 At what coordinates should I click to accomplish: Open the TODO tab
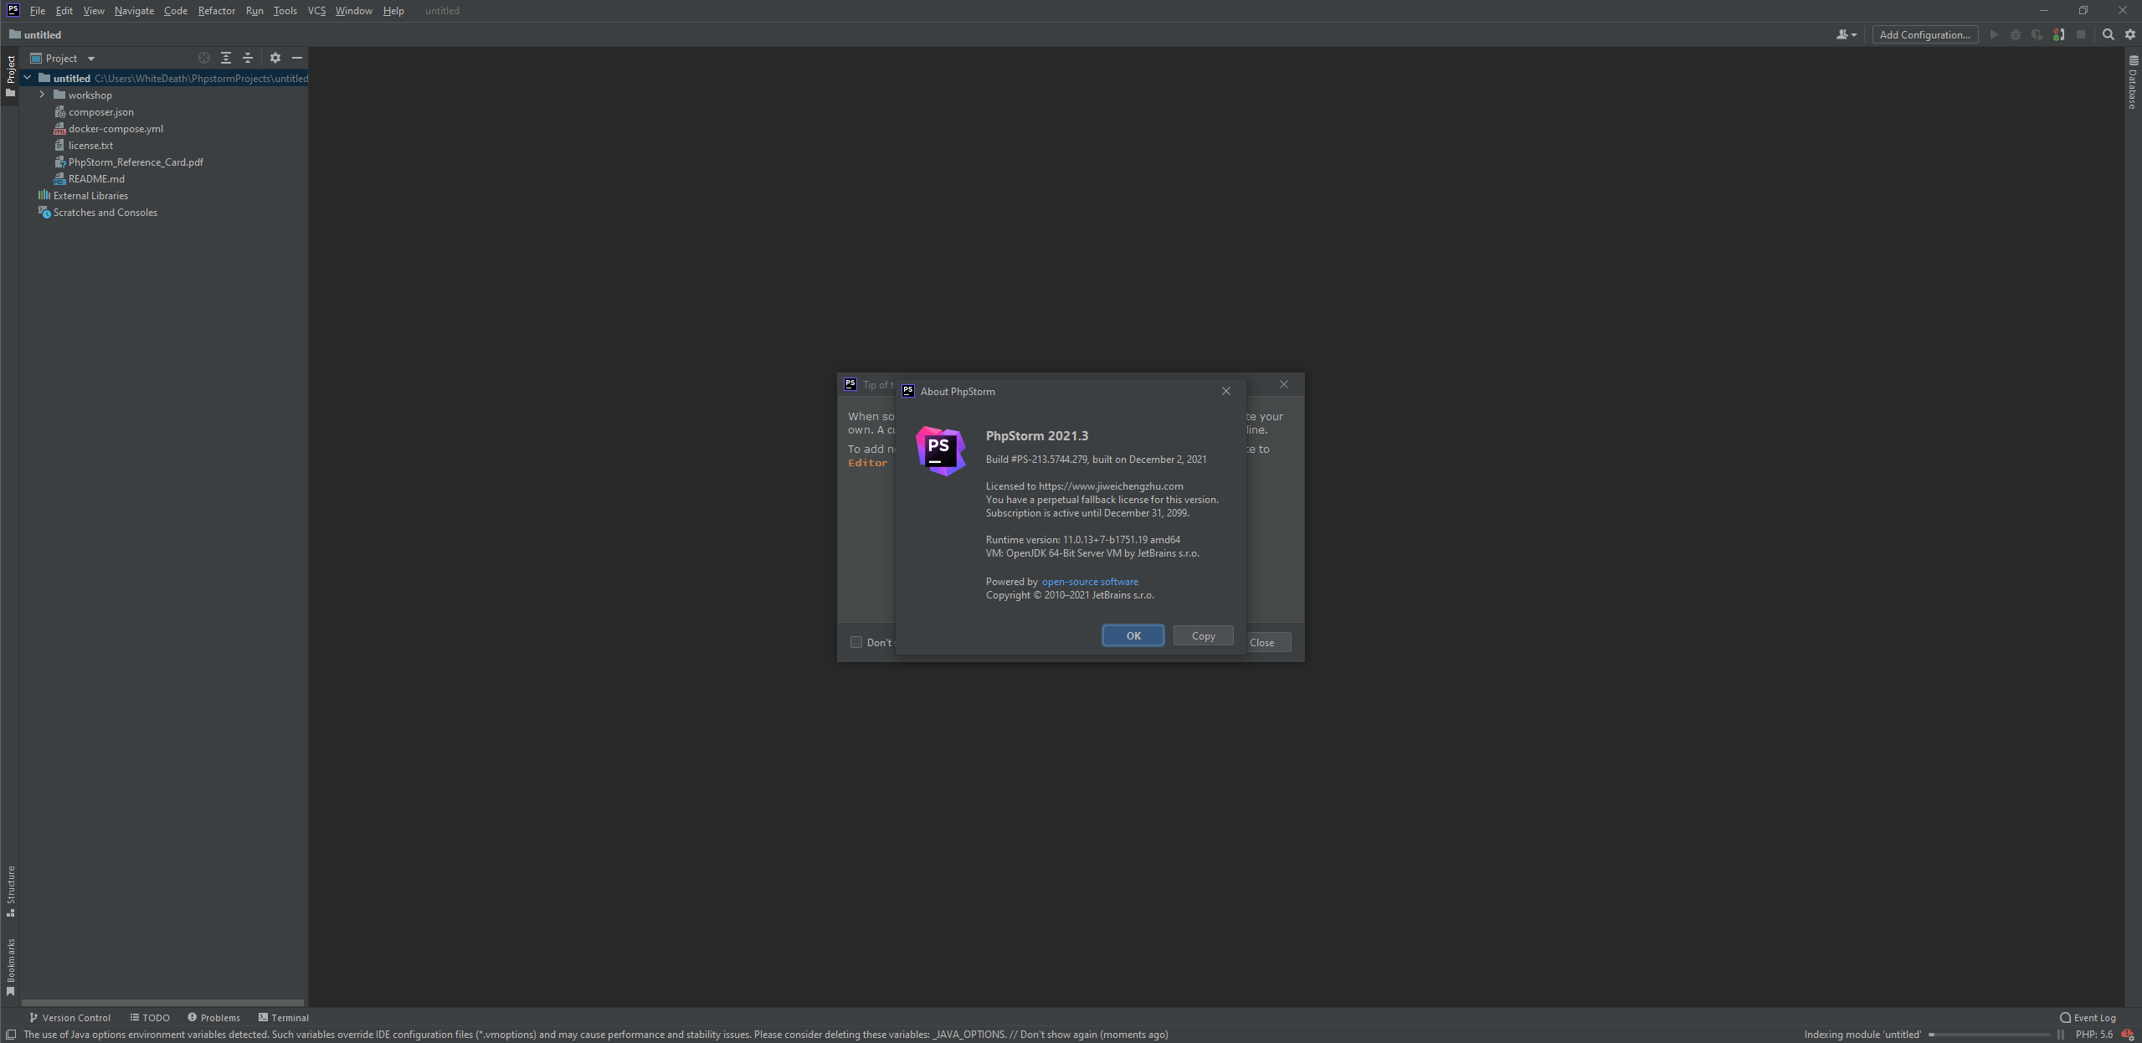150,1018
